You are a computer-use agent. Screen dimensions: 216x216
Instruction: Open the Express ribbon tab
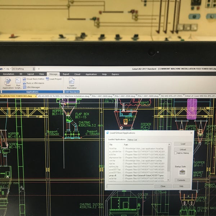click(115, 74)
